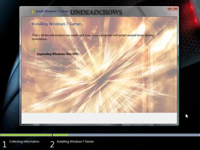Click the green checkmark next to the first step

coord(34,49)
